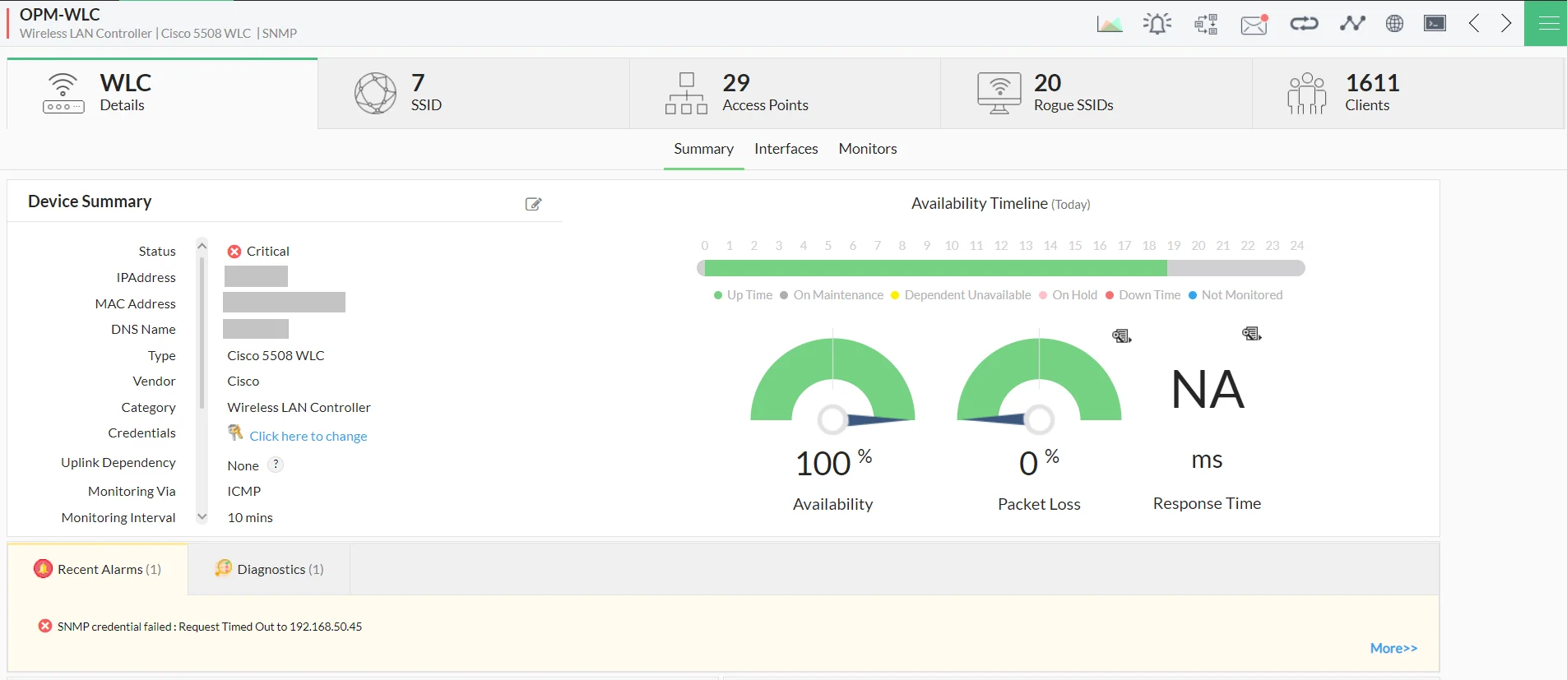The width and height of the screenshot is (1567, 680).
Task: Open the terminal console icon
Action: pos(1435,24)
